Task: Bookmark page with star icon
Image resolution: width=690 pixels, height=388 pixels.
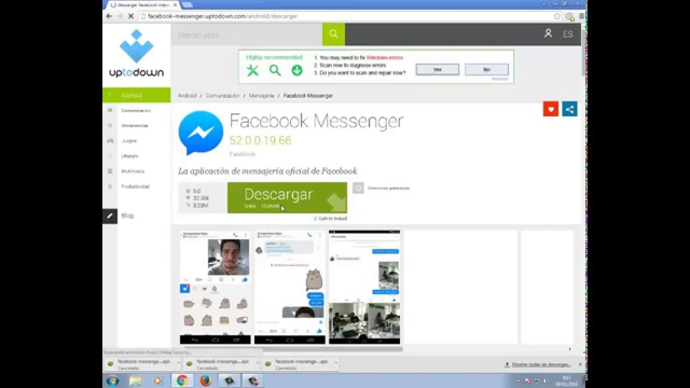Action: click(x=557, y=16)
